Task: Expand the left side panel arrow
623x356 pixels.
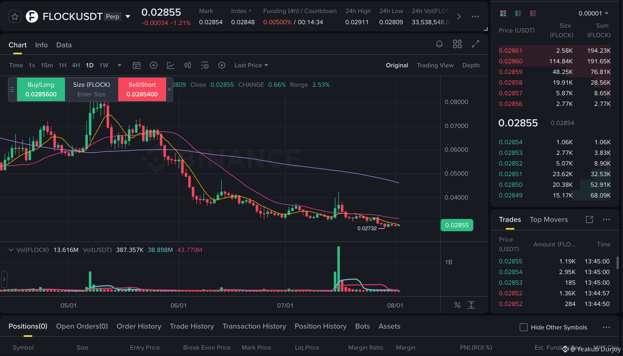Action: click(4, 279)
